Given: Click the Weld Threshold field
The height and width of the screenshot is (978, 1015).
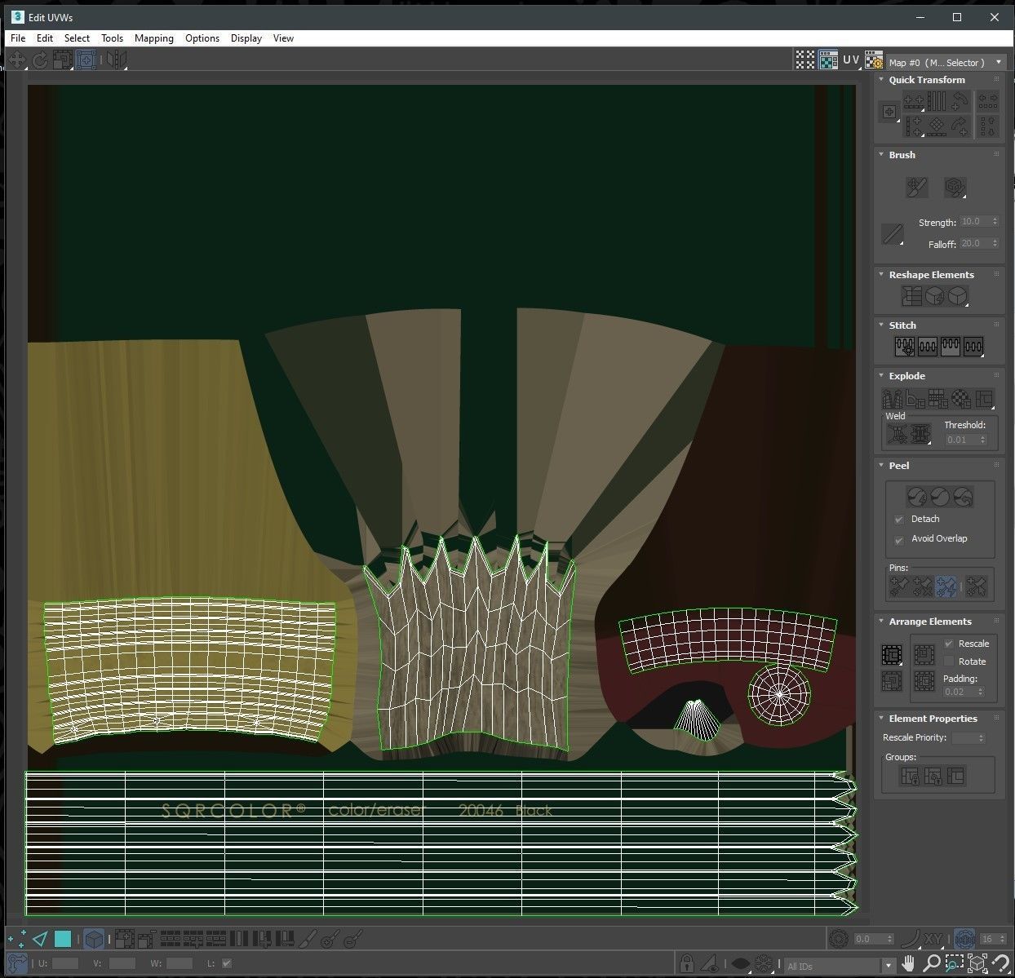Looking at the screenshot, I should coord(965,440).
